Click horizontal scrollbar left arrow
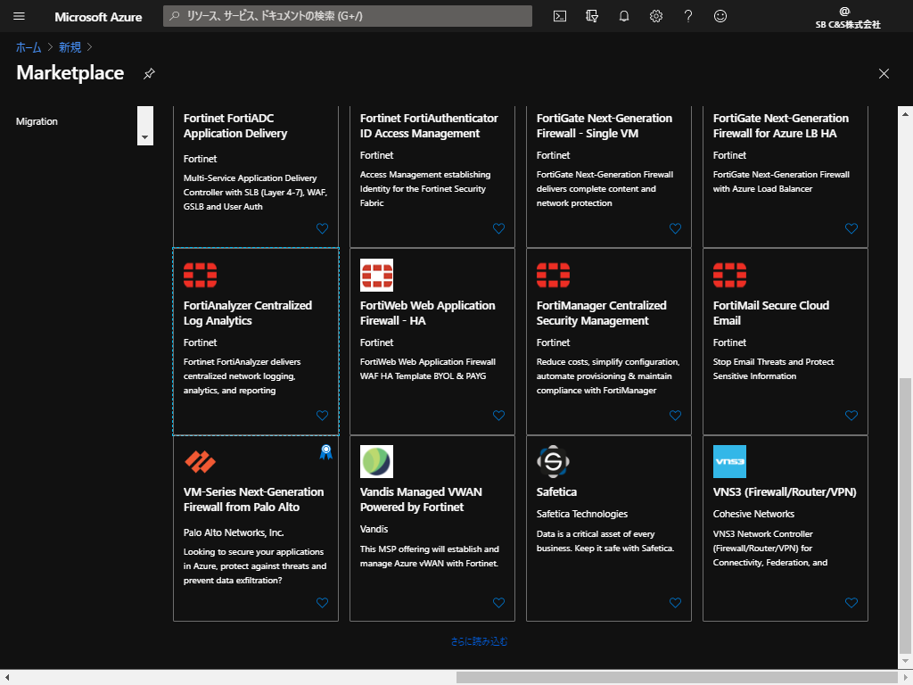This screenshot has width=913, height=685. coord(7,678)
